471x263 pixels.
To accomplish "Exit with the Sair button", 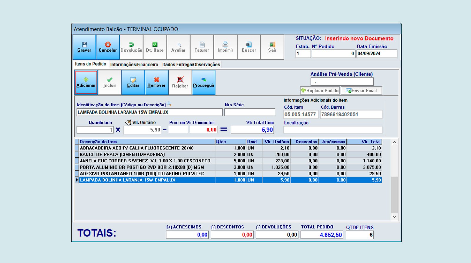I will [272, 47].
